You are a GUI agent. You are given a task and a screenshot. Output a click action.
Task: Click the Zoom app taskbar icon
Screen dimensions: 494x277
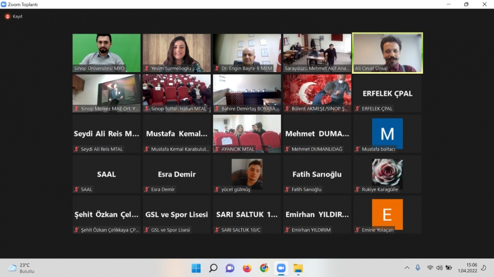pos(281,268)
